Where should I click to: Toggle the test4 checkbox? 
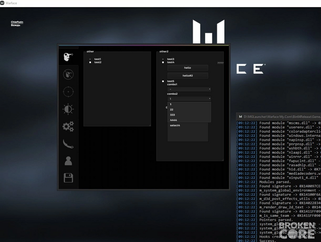(x=163, y=62)
